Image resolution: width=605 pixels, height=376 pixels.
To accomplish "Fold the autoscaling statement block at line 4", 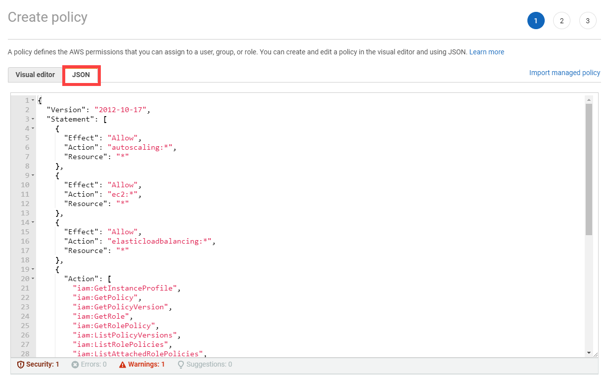I will coord(33,128).
